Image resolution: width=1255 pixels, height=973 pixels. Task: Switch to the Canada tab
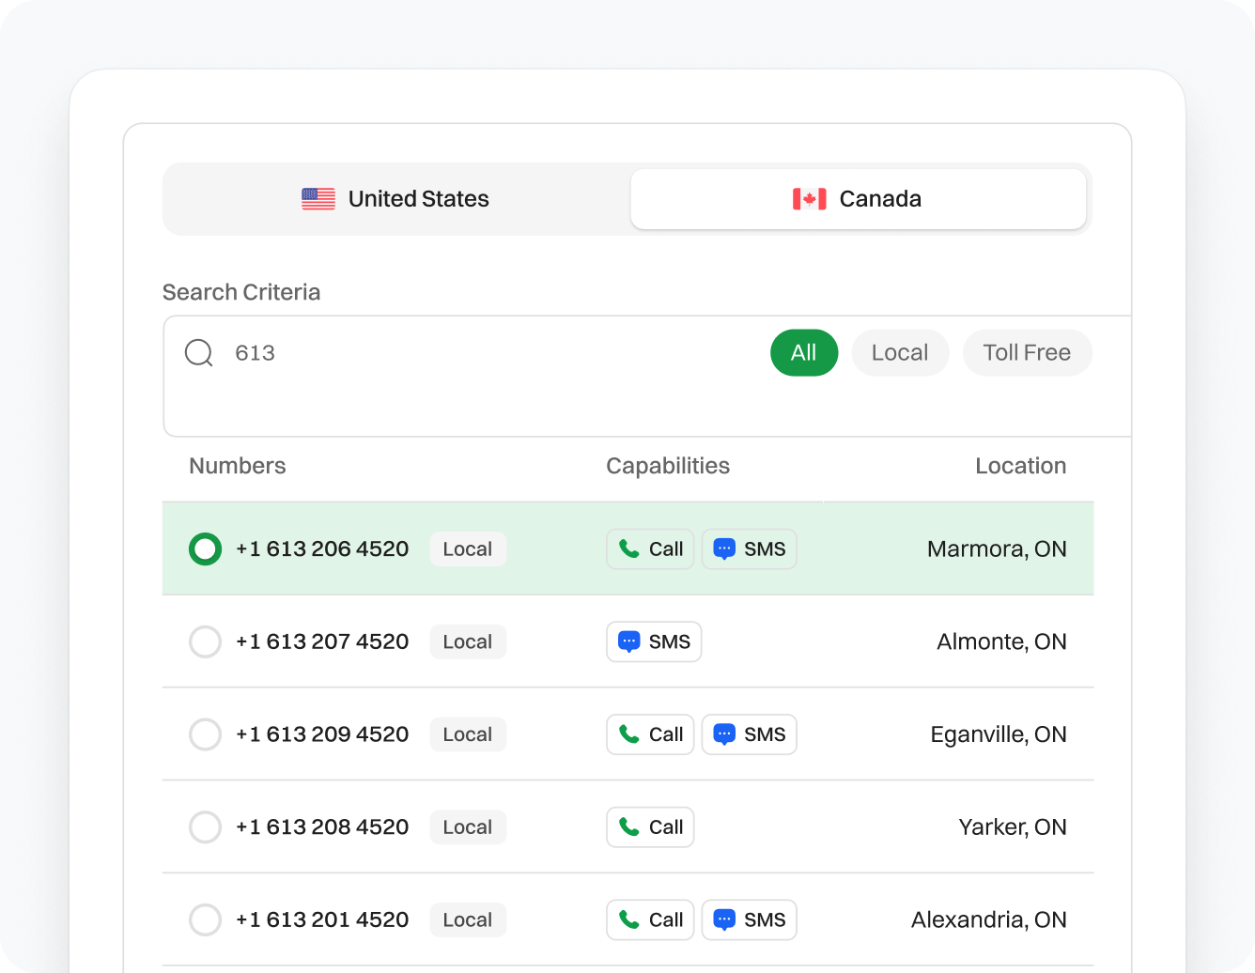(858, 199)
